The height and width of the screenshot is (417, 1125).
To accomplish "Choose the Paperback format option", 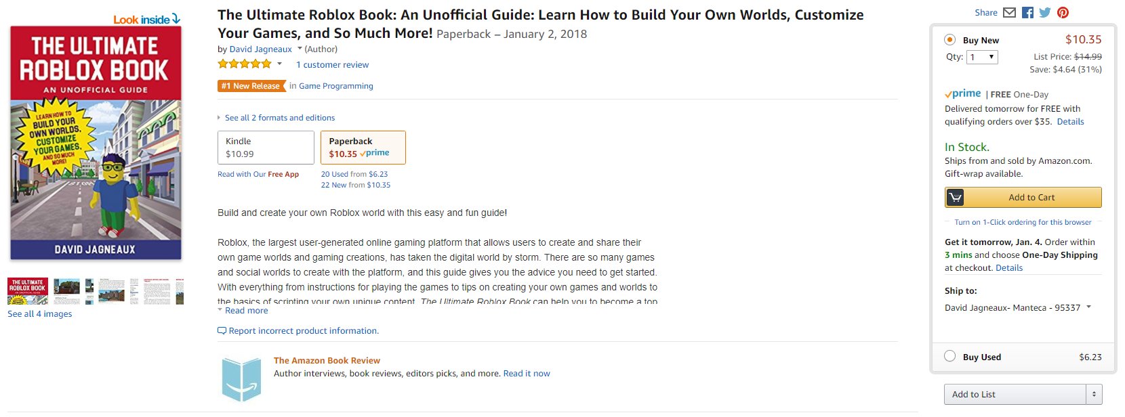I will coord(363,148).
